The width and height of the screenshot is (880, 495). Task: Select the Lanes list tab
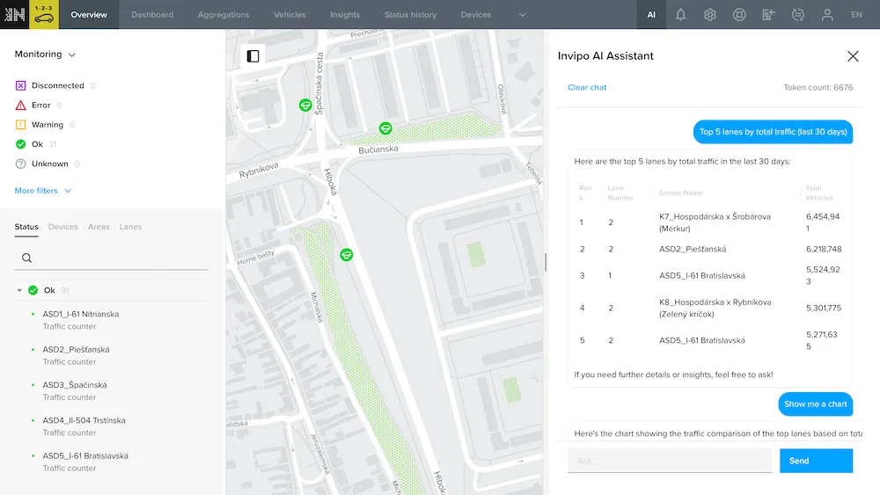tap(130, 227)
